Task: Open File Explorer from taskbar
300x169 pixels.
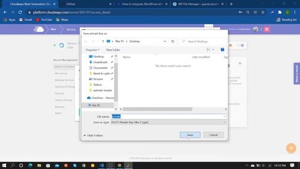Action: 39,165
